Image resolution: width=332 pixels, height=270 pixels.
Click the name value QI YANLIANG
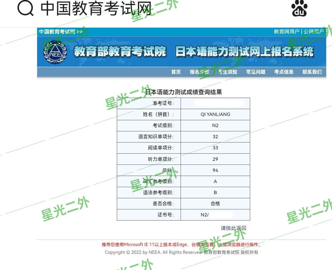215,114
